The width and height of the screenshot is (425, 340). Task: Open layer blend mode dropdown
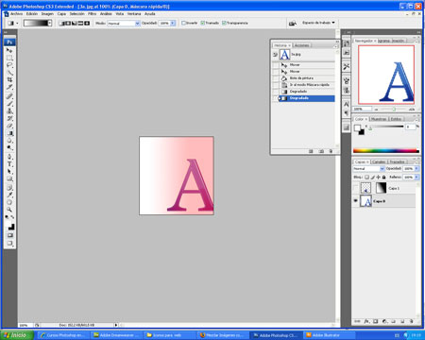tap(382, 169)
